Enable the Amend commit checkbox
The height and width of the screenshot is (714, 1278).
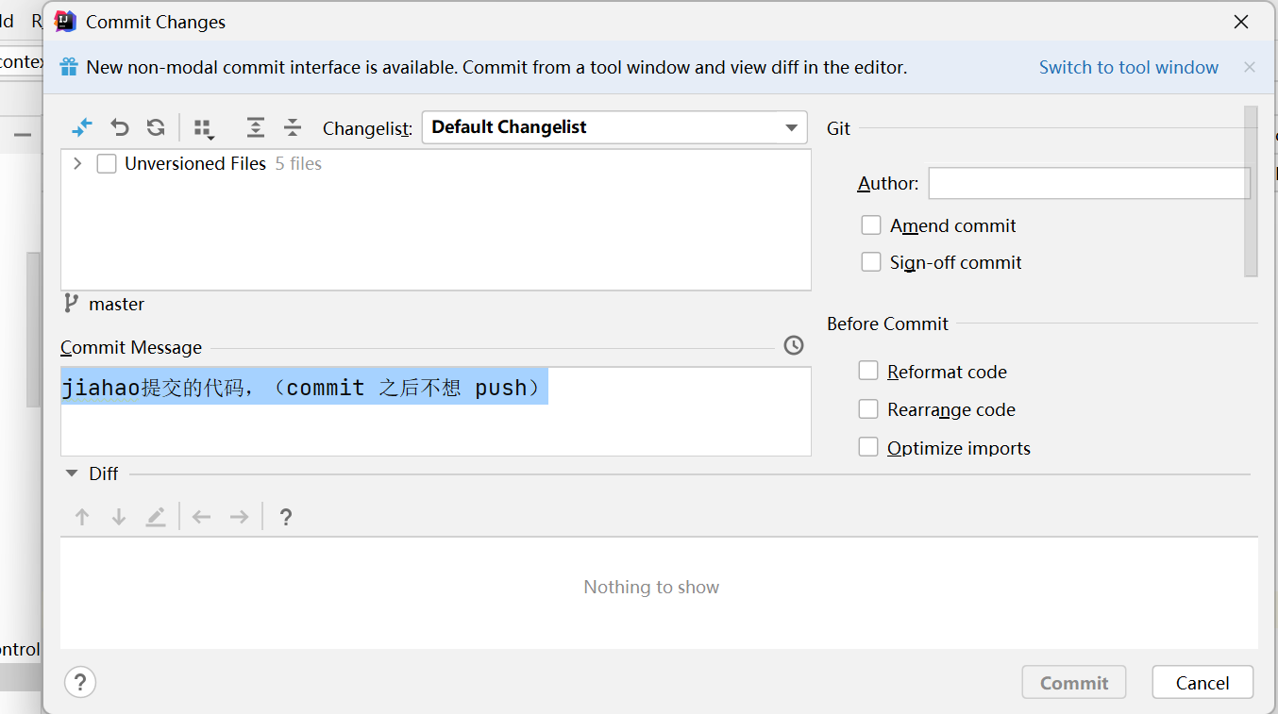tap(871, 225)
